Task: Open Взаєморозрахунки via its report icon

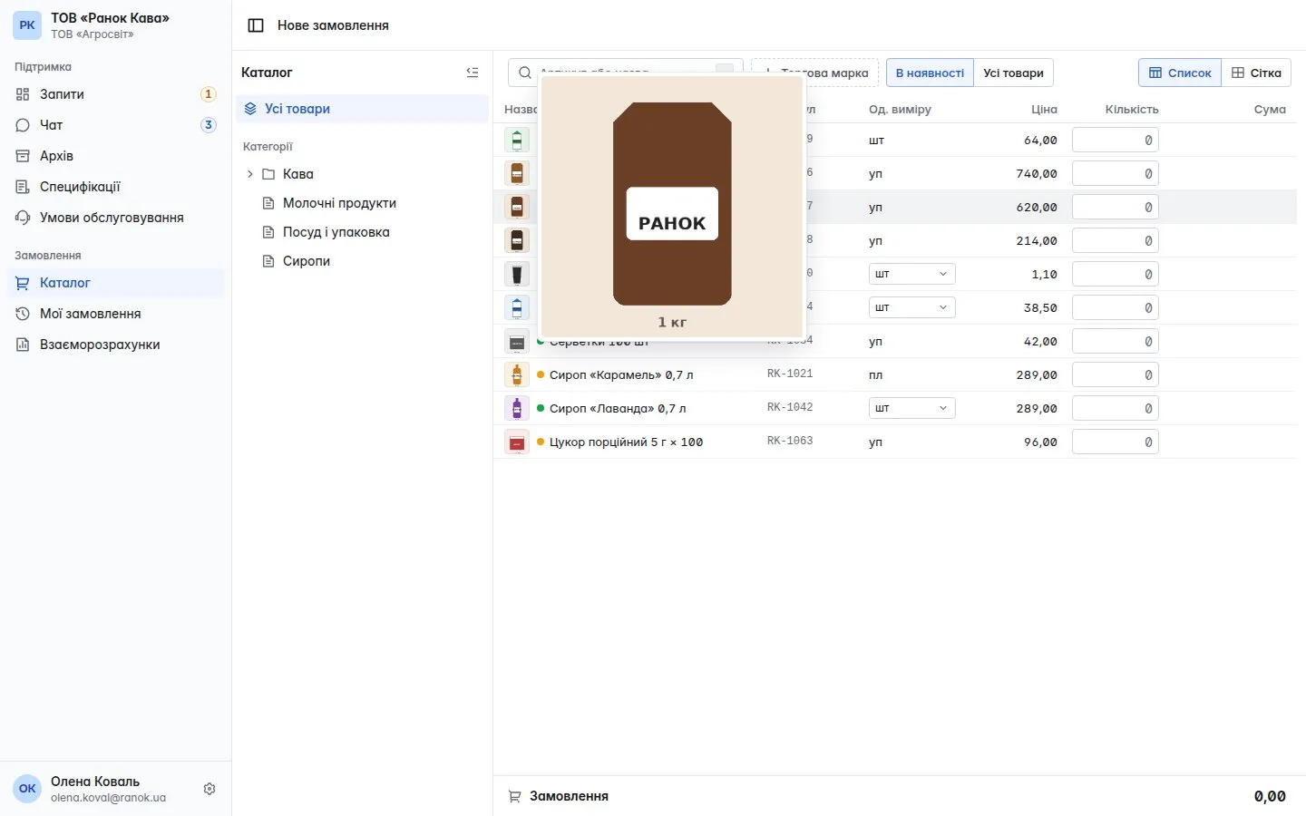Action: 23,345
